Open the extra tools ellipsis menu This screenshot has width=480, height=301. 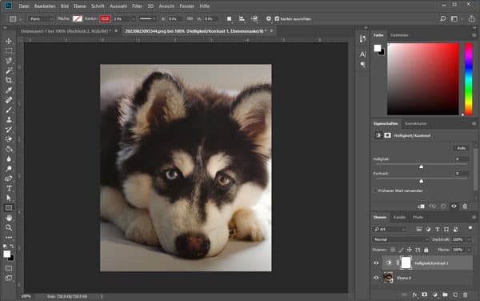9,237
